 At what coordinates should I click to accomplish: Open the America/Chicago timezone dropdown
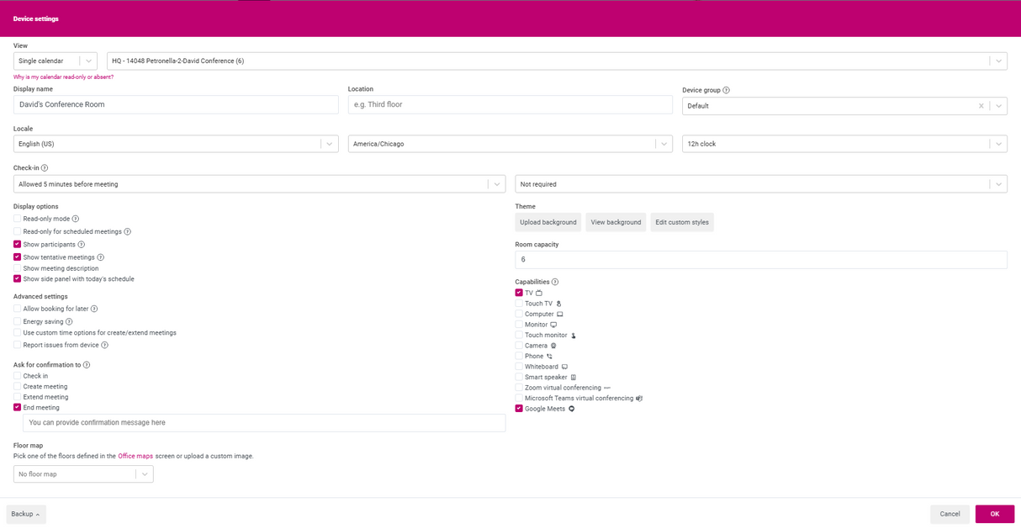[x=664, y=143]
